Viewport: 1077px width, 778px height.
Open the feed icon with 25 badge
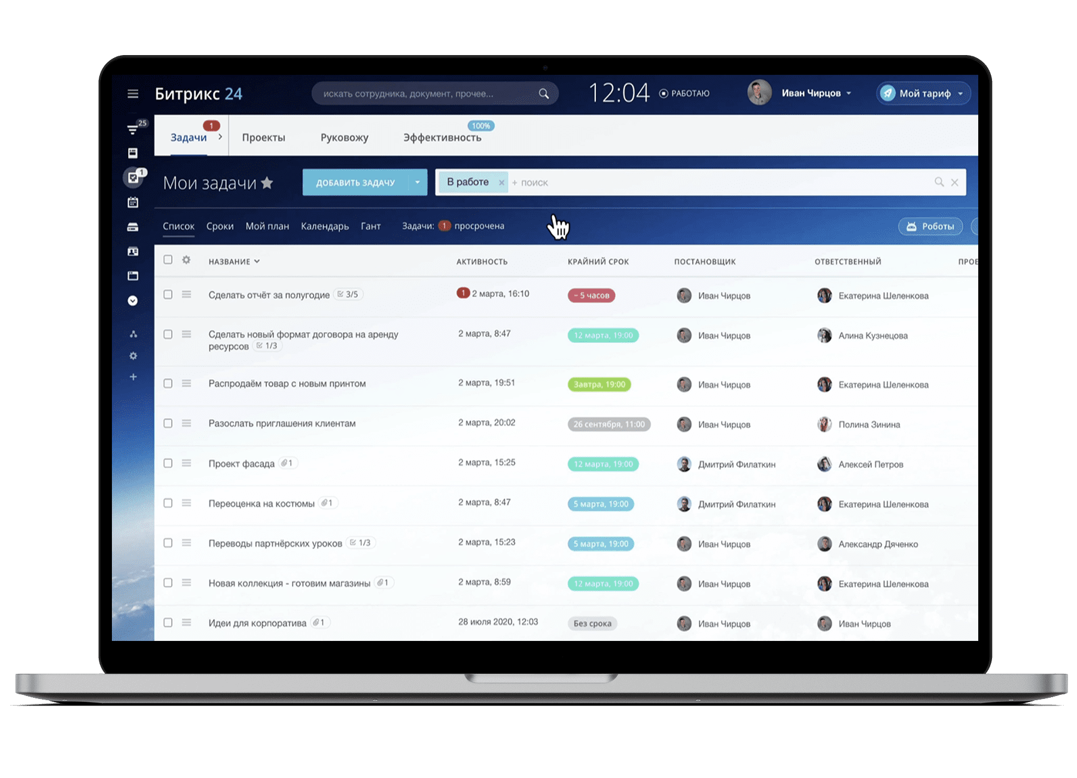[134, 129]
